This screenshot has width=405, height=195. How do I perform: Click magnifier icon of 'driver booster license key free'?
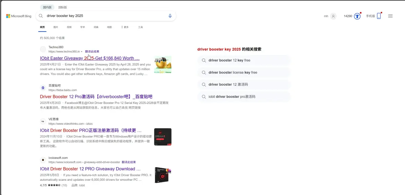(204, 73)
